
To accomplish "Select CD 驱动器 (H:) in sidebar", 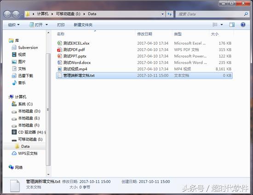I will click(x=29, y=132).
